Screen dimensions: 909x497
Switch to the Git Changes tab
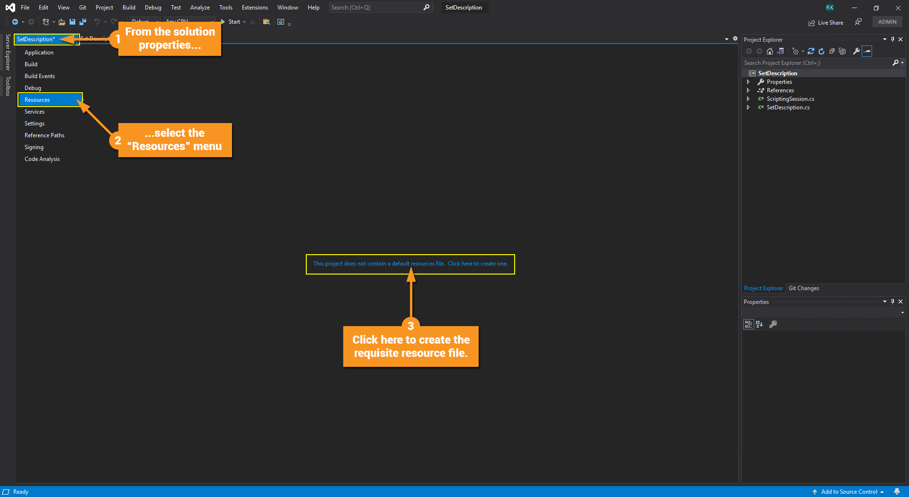(803, 288)
